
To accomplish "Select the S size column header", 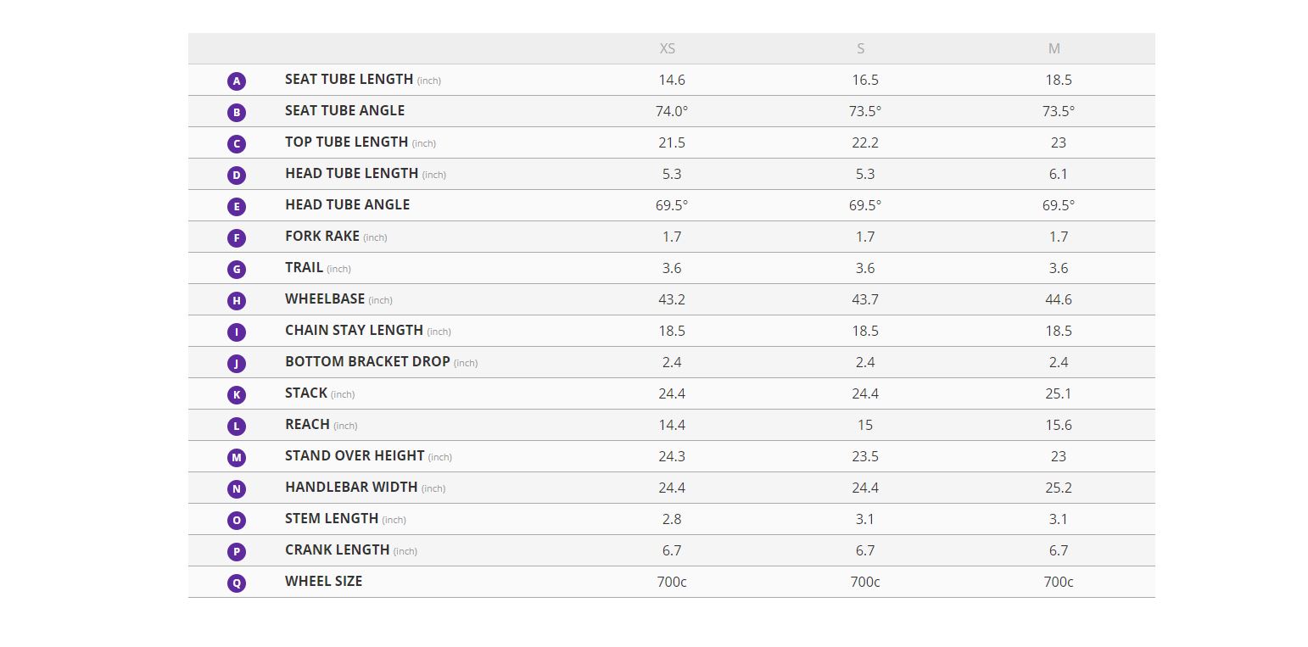I will pyautogui.click(x=861, y=48).
